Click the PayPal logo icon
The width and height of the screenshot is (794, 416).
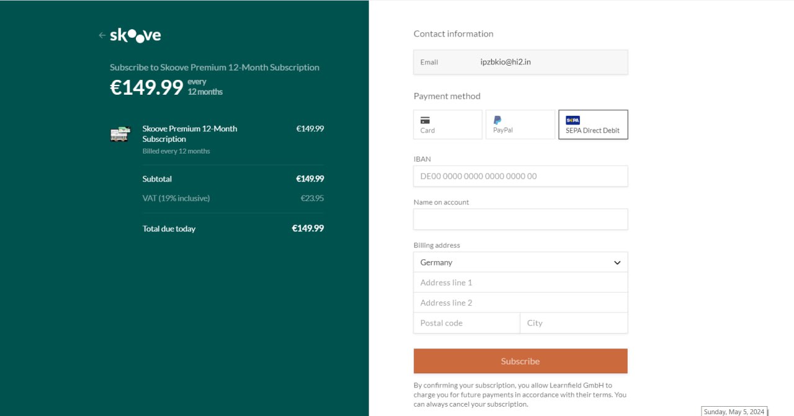tap(497, 120)
